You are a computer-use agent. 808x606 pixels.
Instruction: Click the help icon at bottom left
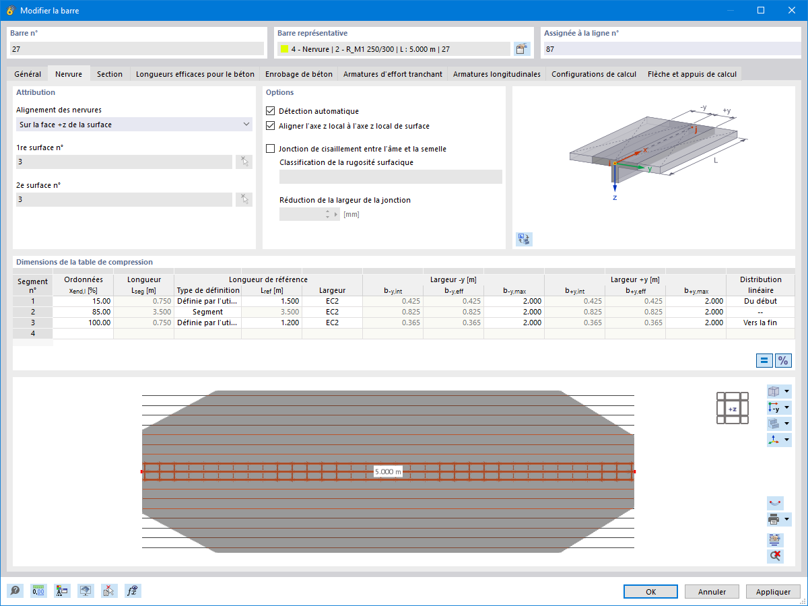click(15, 591)
